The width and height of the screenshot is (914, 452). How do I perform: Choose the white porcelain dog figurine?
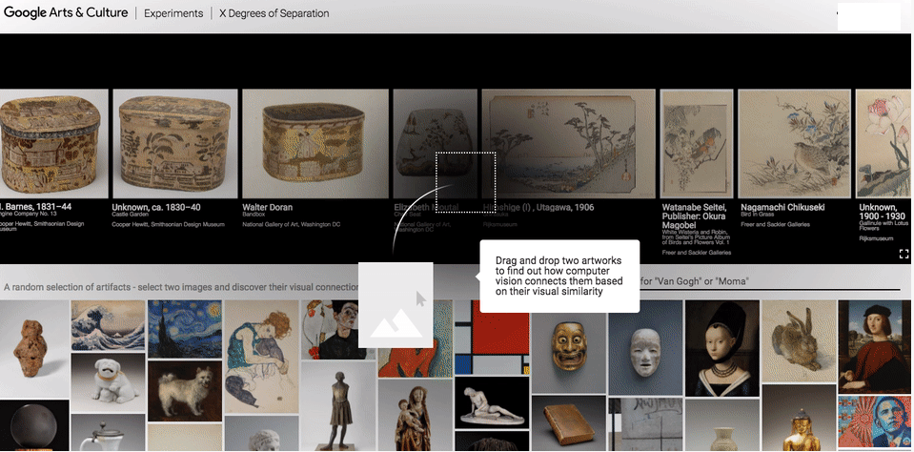point(108,382)
